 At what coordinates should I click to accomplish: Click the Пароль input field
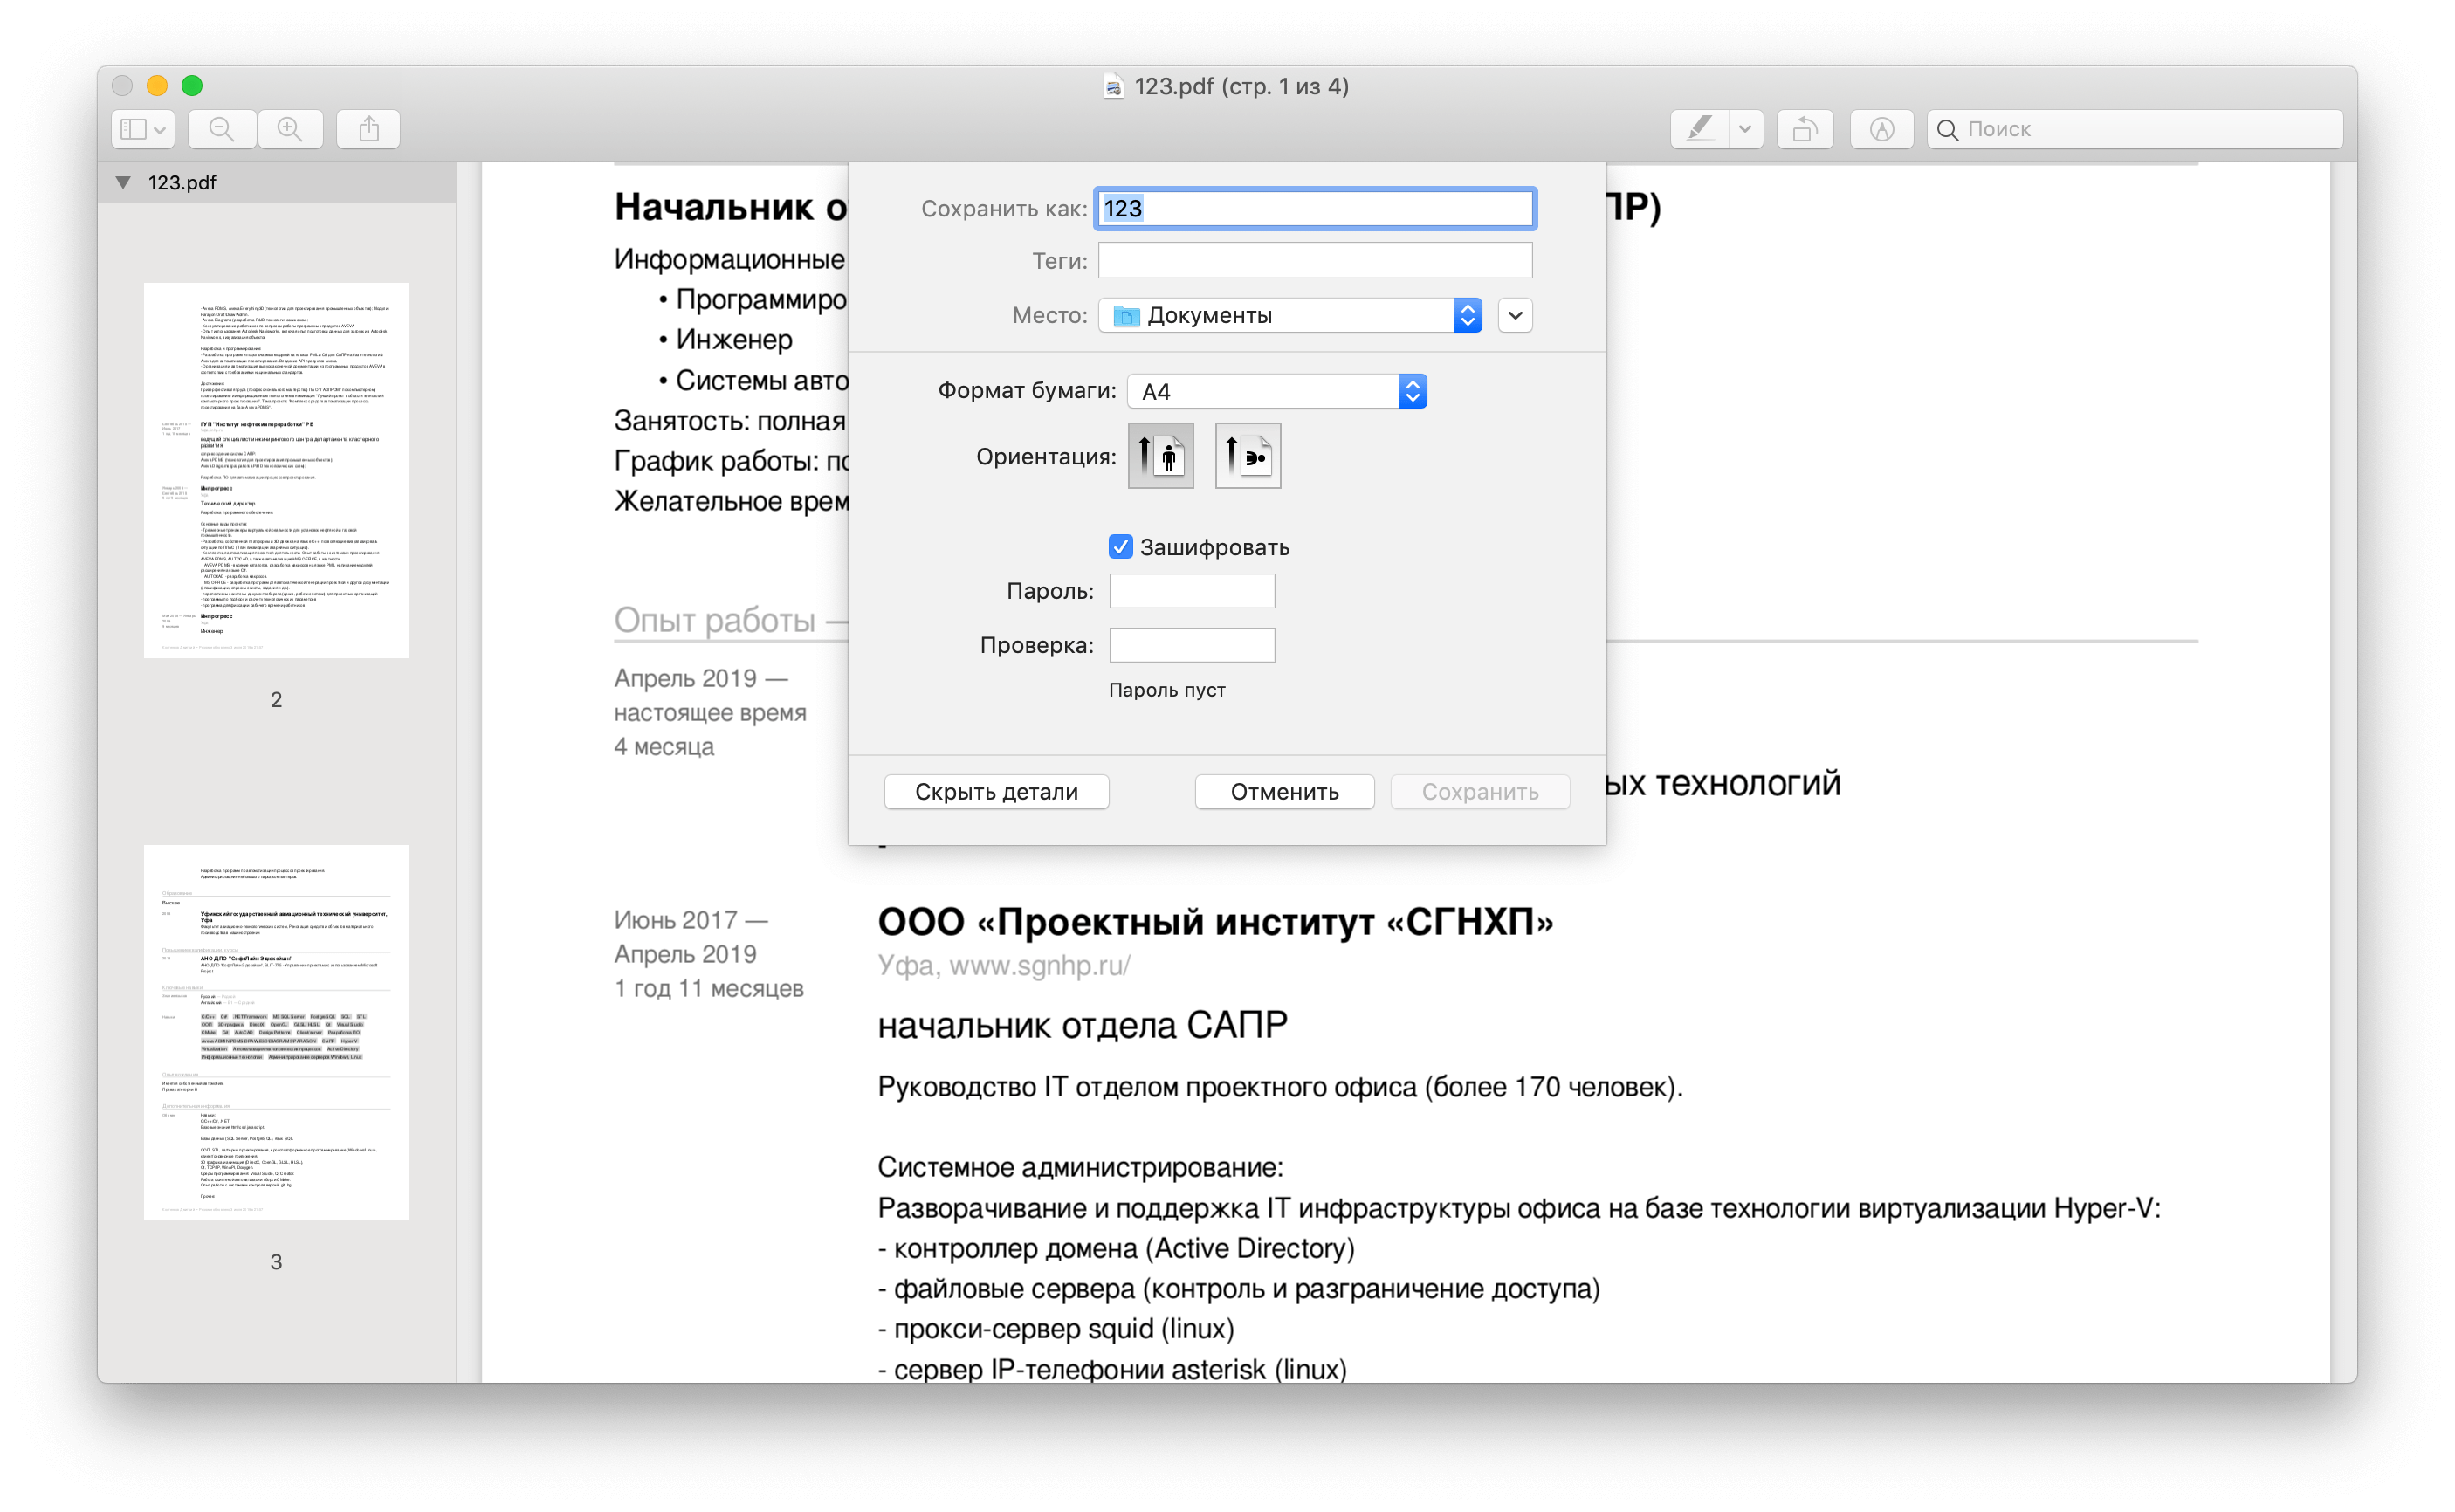[x=1193, y=591]
